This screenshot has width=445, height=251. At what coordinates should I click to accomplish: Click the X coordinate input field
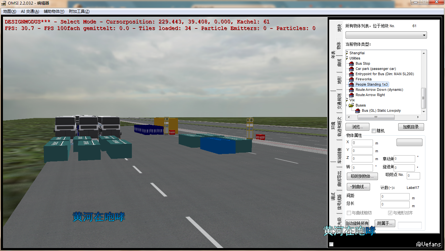click(x=362, y=143)
